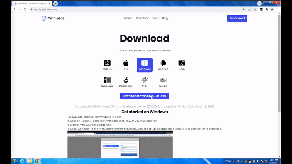Click Download for Windows 7 or Later
Screen dimensions: 292x164
(x=145, y=96)
